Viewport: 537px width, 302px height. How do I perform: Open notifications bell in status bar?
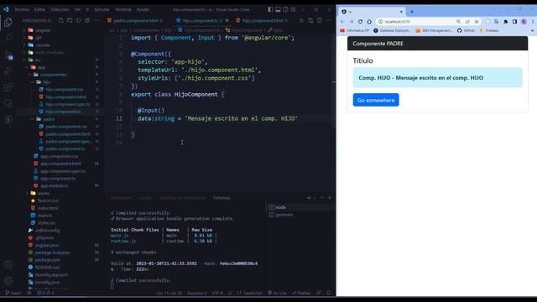(x=329, y=293)
